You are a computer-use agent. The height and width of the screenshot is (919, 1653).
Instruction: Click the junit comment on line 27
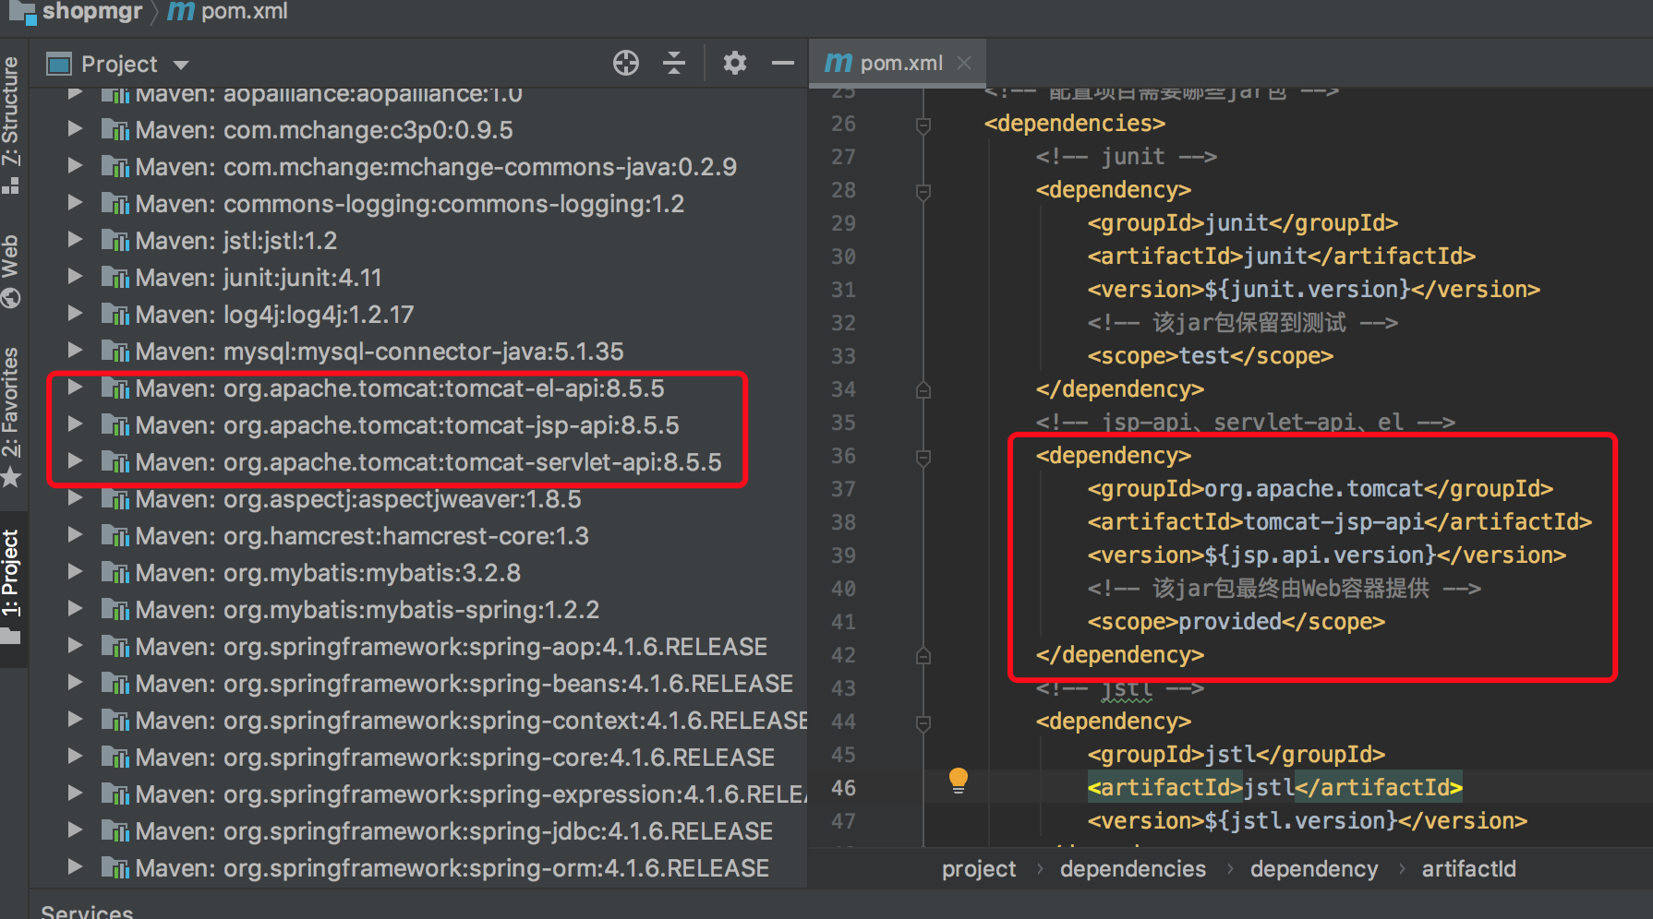click(1126, 157)
